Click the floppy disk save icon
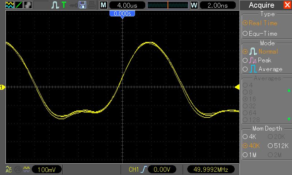Image resolution: width=292 pixels, height=175 pixels. point(82,5)
